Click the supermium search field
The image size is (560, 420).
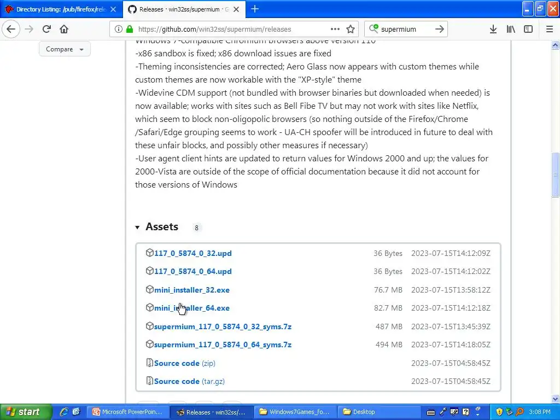(405, 29)
